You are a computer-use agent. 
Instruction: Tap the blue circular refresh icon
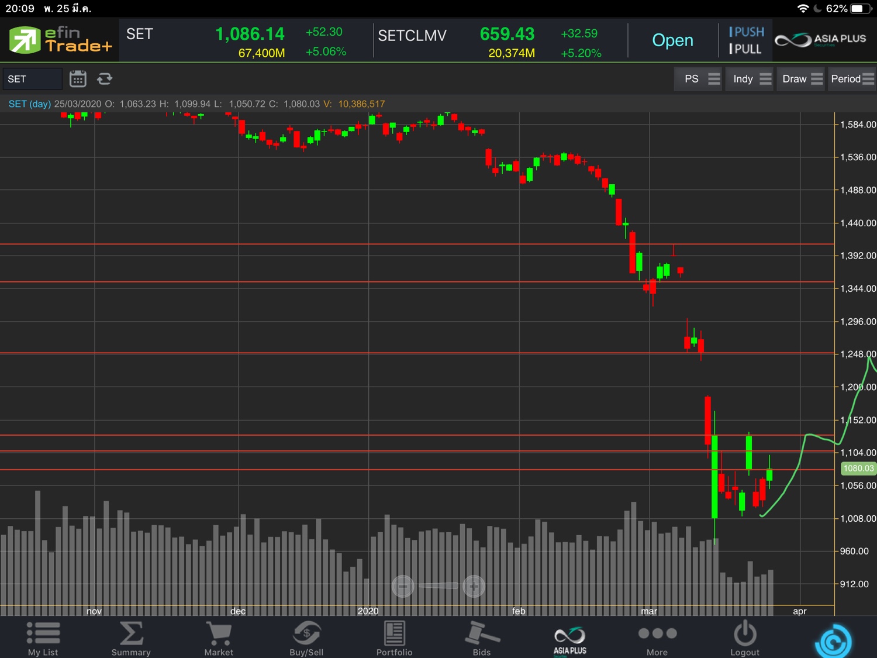click(833, 642)
